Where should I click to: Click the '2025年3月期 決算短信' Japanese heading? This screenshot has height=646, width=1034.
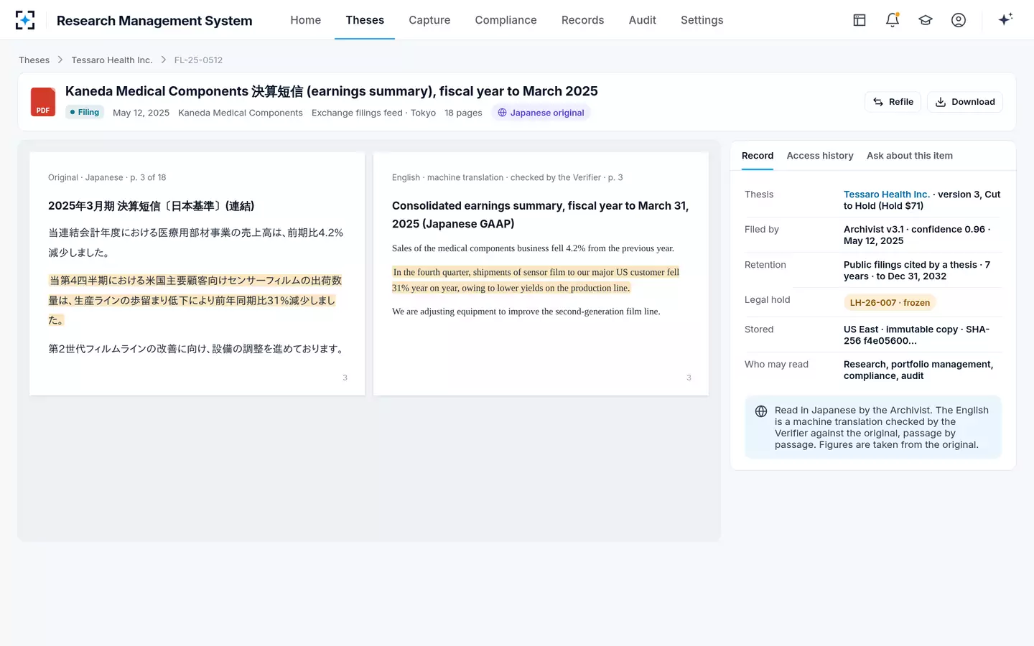point(152,206)
